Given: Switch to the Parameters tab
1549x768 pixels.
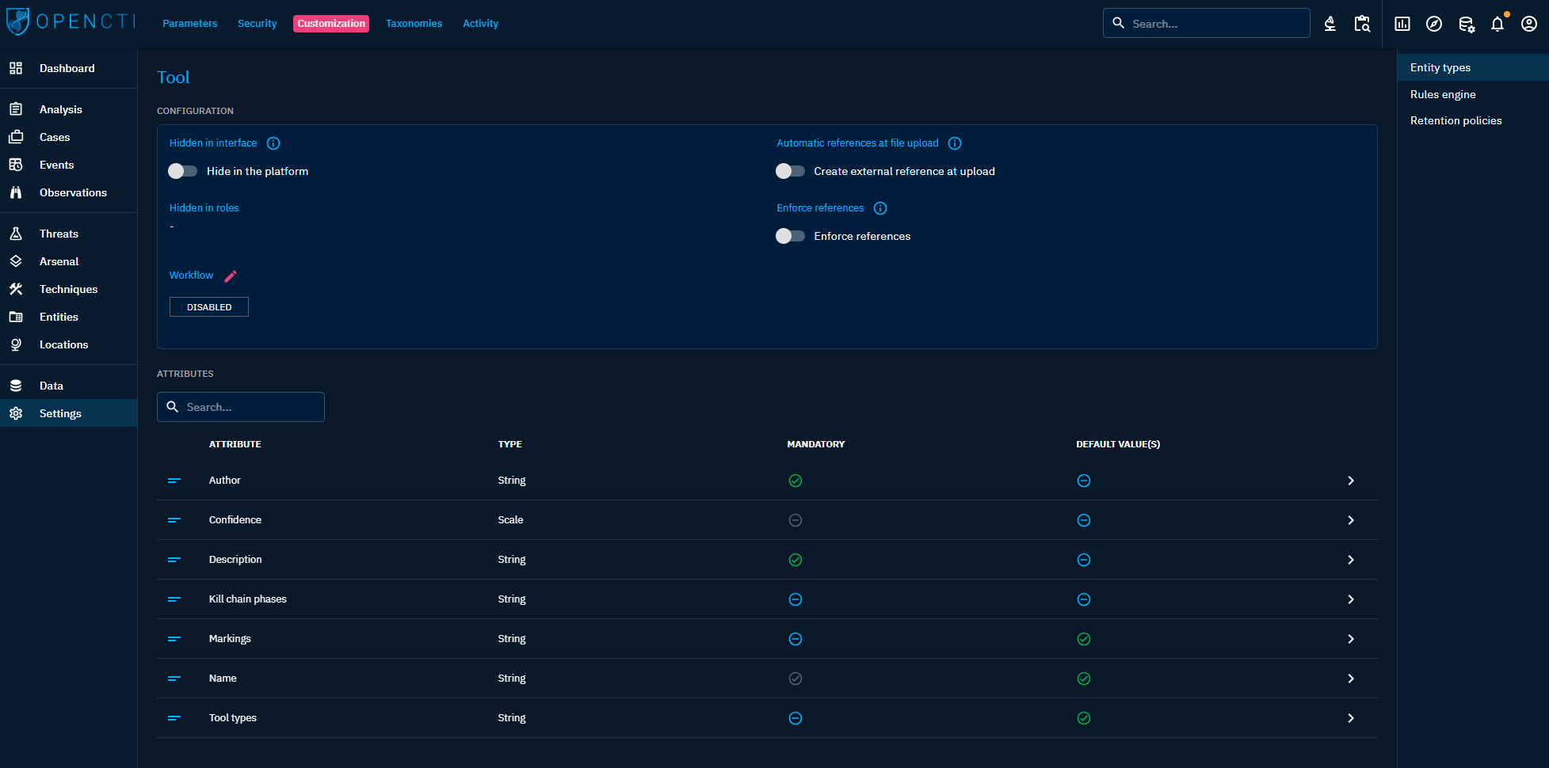Looking at the screenshot, I should click(x=190, y=24).
